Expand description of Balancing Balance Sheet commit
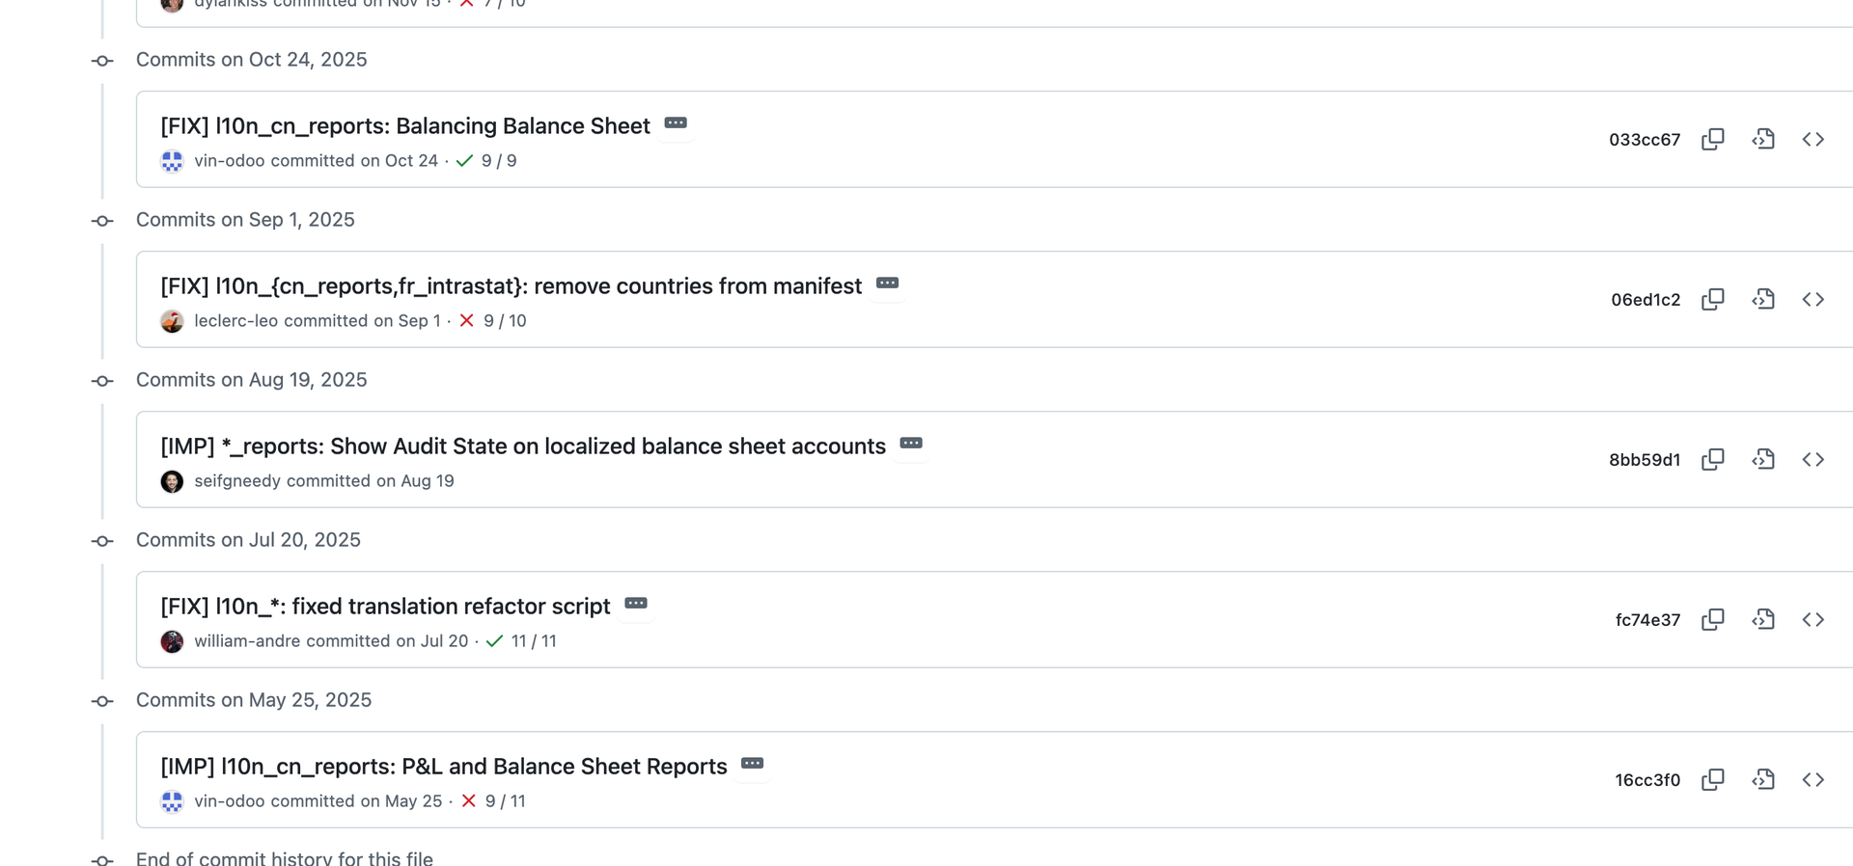Viewport: 1853px width, 866px height. coord(676,123)
